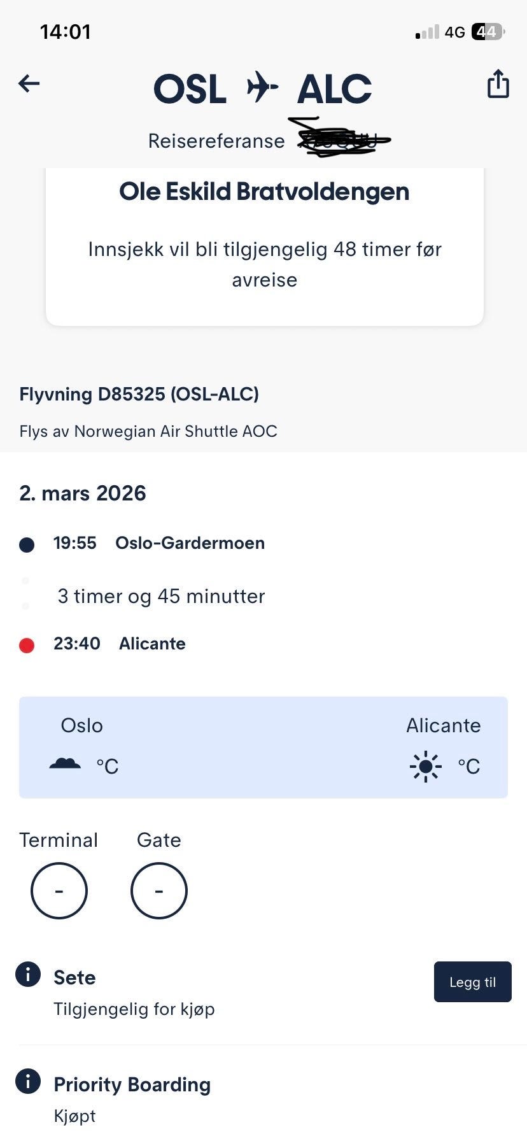Tap the Gate circle indicator
527x1141 pixels.
pos(159,890)
